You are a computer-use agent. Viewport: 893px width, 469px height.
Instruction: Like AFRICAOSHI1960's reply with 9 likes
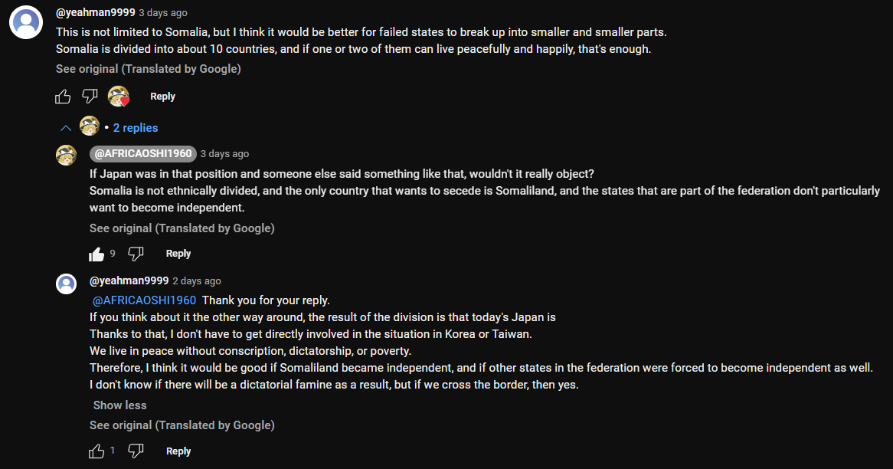[96, 254]
